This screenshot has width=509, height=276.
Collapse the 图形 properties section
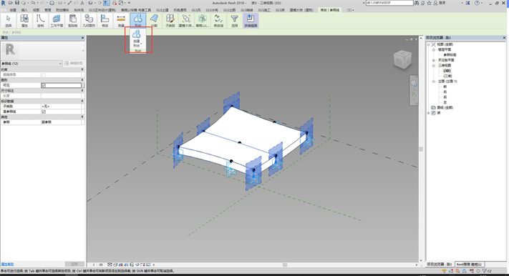coord(82,80)
